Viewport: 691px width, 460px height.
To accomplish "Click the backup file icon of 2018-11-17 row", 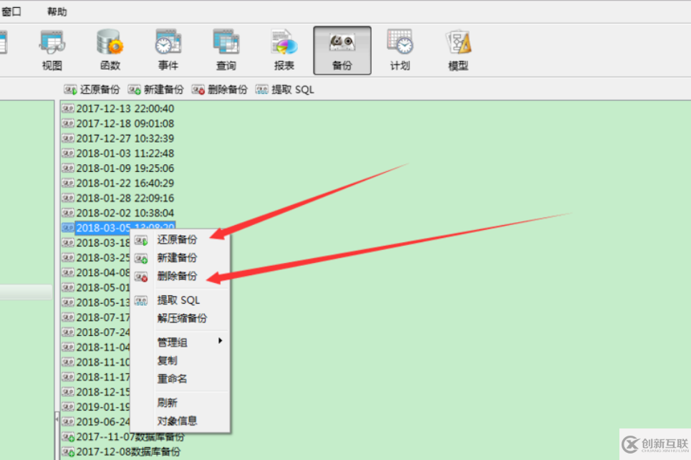I will [x=68, y=377].
